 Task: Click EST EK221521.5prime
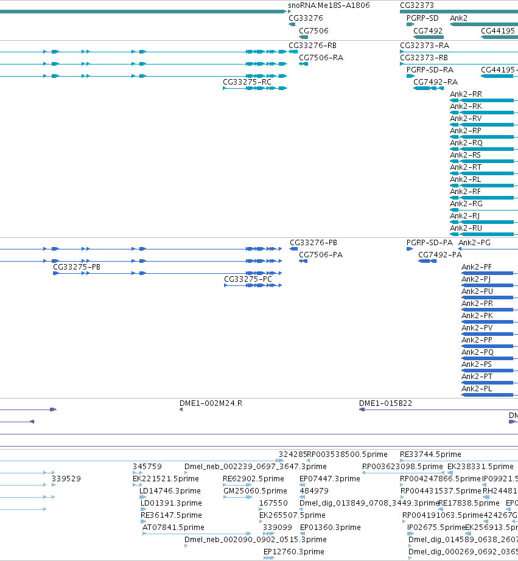166,479
